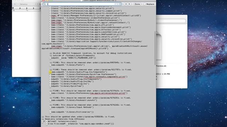Screen dimensions: 227x127
Task: Open paragraph styles dropdown in back TextEdit window
Action: 15,4
